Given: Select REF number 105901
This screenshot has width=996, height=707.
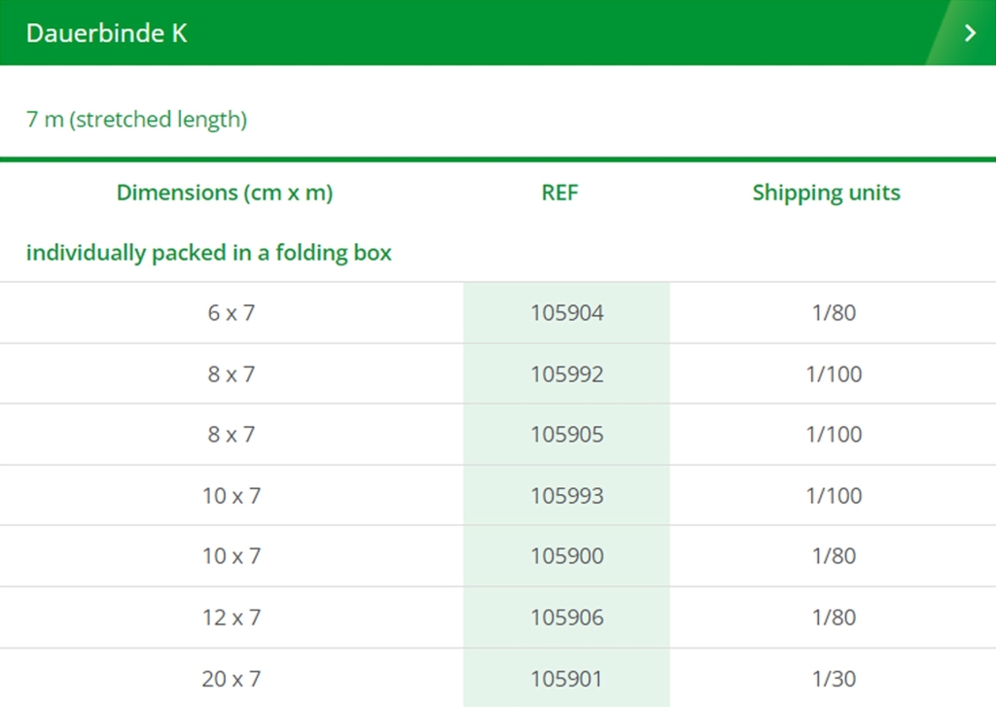Looking at the screenshot, I should tap(567, 679).
